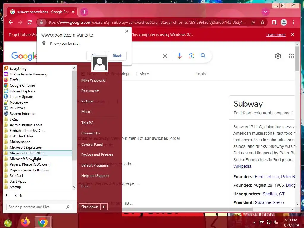Close the location permission popup
304x228 pixels.
[x=127, y=31]
